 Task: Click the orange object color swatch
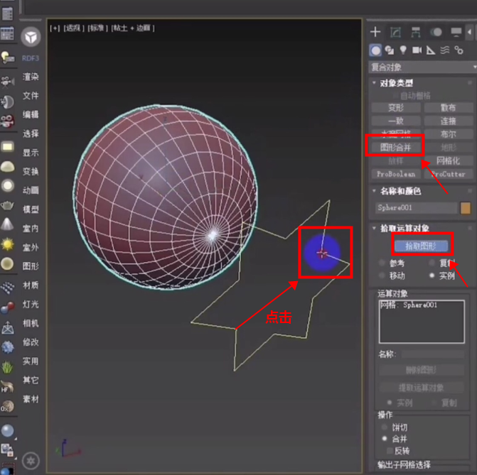tap(466, 208)
